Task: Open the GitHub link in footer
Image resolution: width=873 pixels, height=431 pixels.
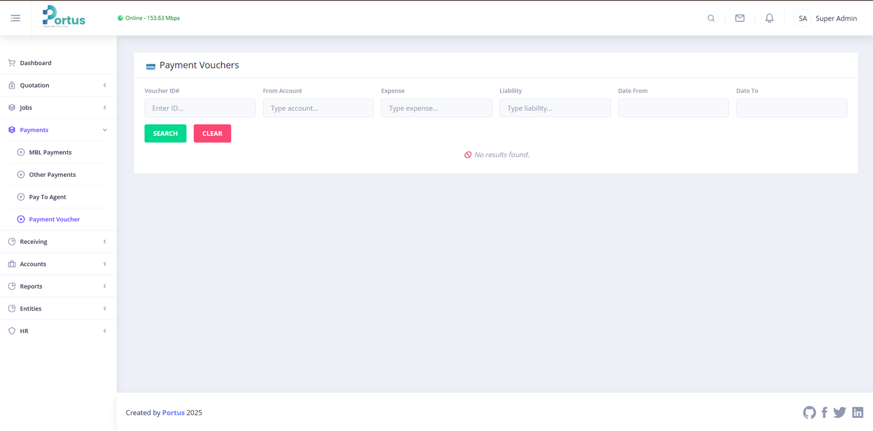Action: pyautogui.click(x=809, y=412)
